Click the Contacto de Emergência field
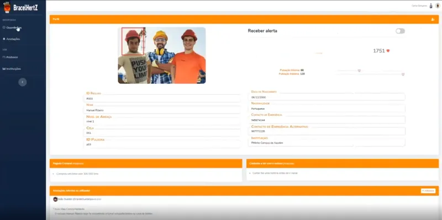The width and height of the screenshot is (442, 220). pos(327,120)
